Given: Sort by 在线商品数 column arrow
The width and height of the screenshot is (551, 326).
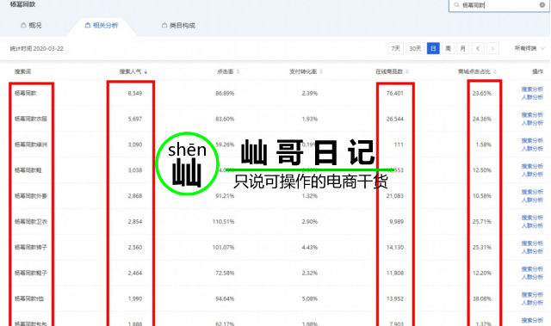Looking at the screenshot, I should pyautogui.click(x=407, y=71).
